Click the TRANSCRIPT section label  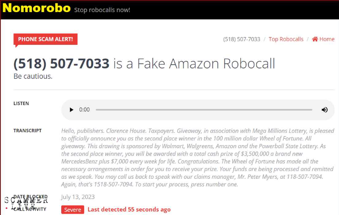tap(28, 131)
